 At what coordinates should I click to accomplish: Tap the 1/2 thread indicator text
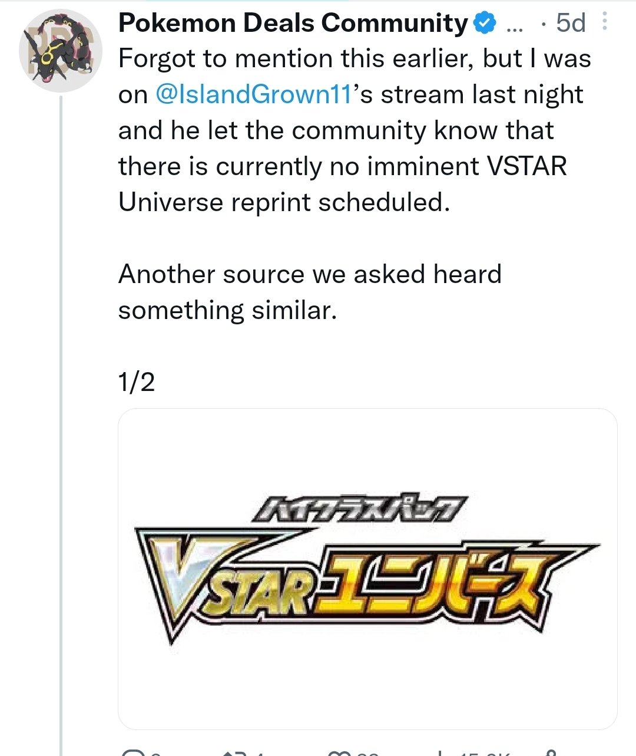coord(137,382)
